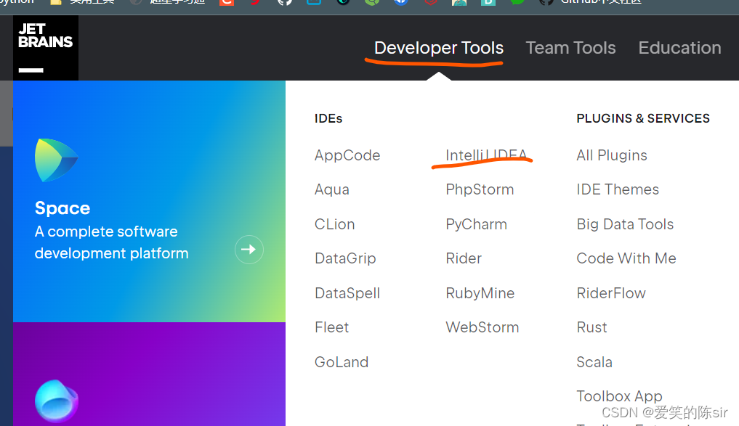Click 'A complete software development platform' text
This screenshot has height=426, width=739.
click(112, 242)
